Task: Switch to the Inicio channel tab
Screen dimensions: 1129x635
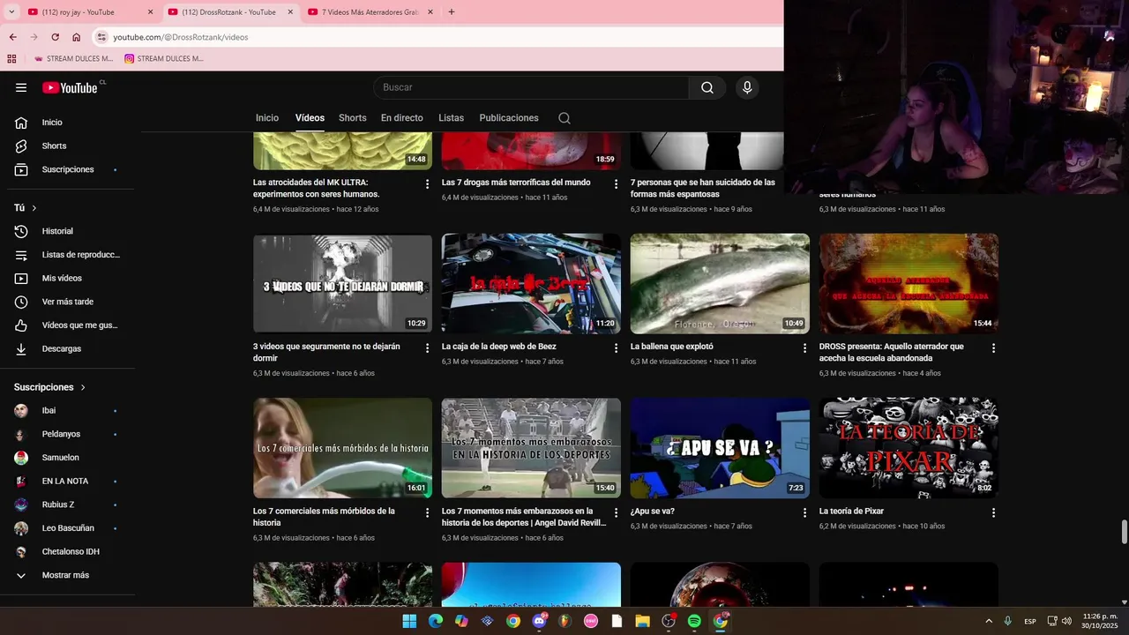Action: click(267, 118)
